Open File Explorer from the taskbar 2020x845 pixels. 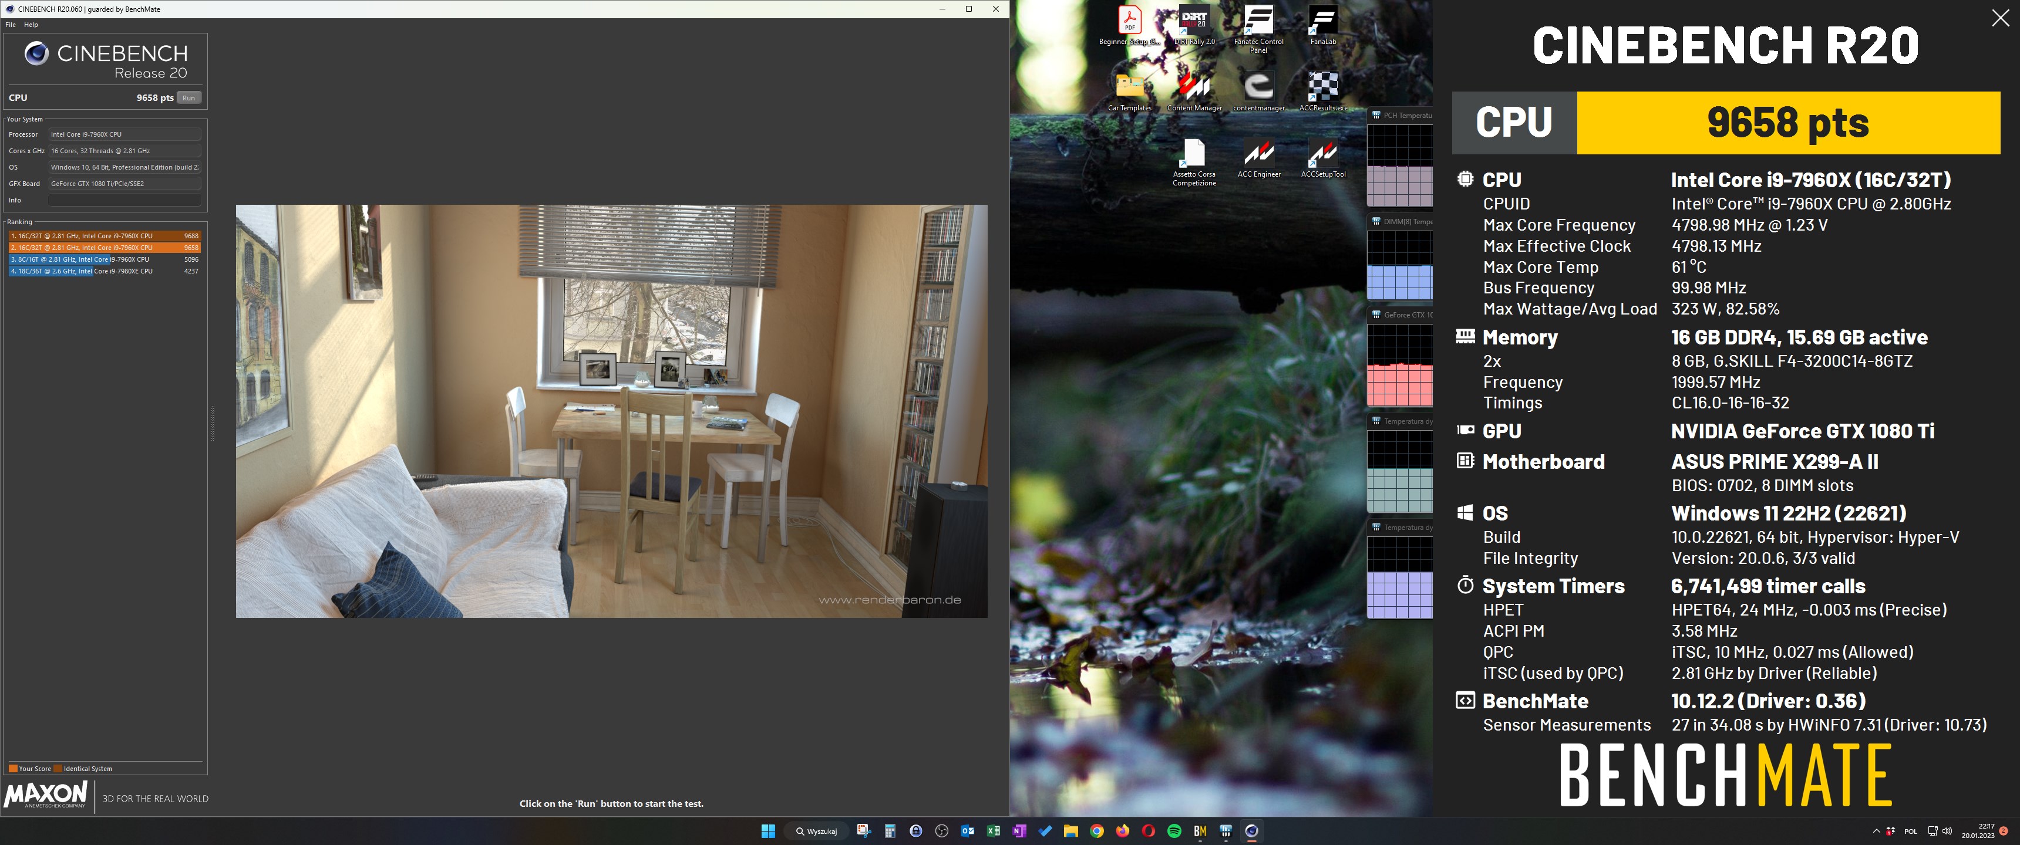tap(1070, 831)
